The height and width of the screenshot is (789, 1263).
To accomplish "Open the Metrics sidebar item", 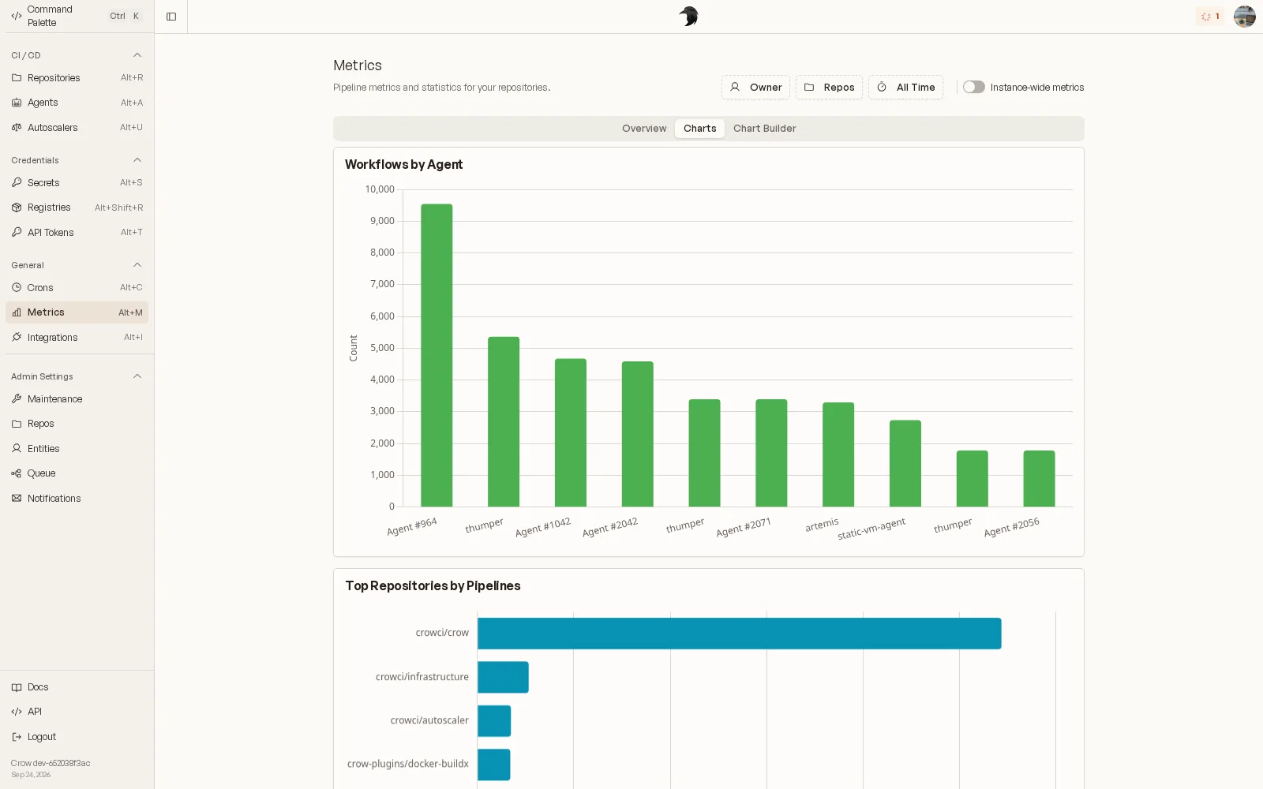I will (77, 312).
